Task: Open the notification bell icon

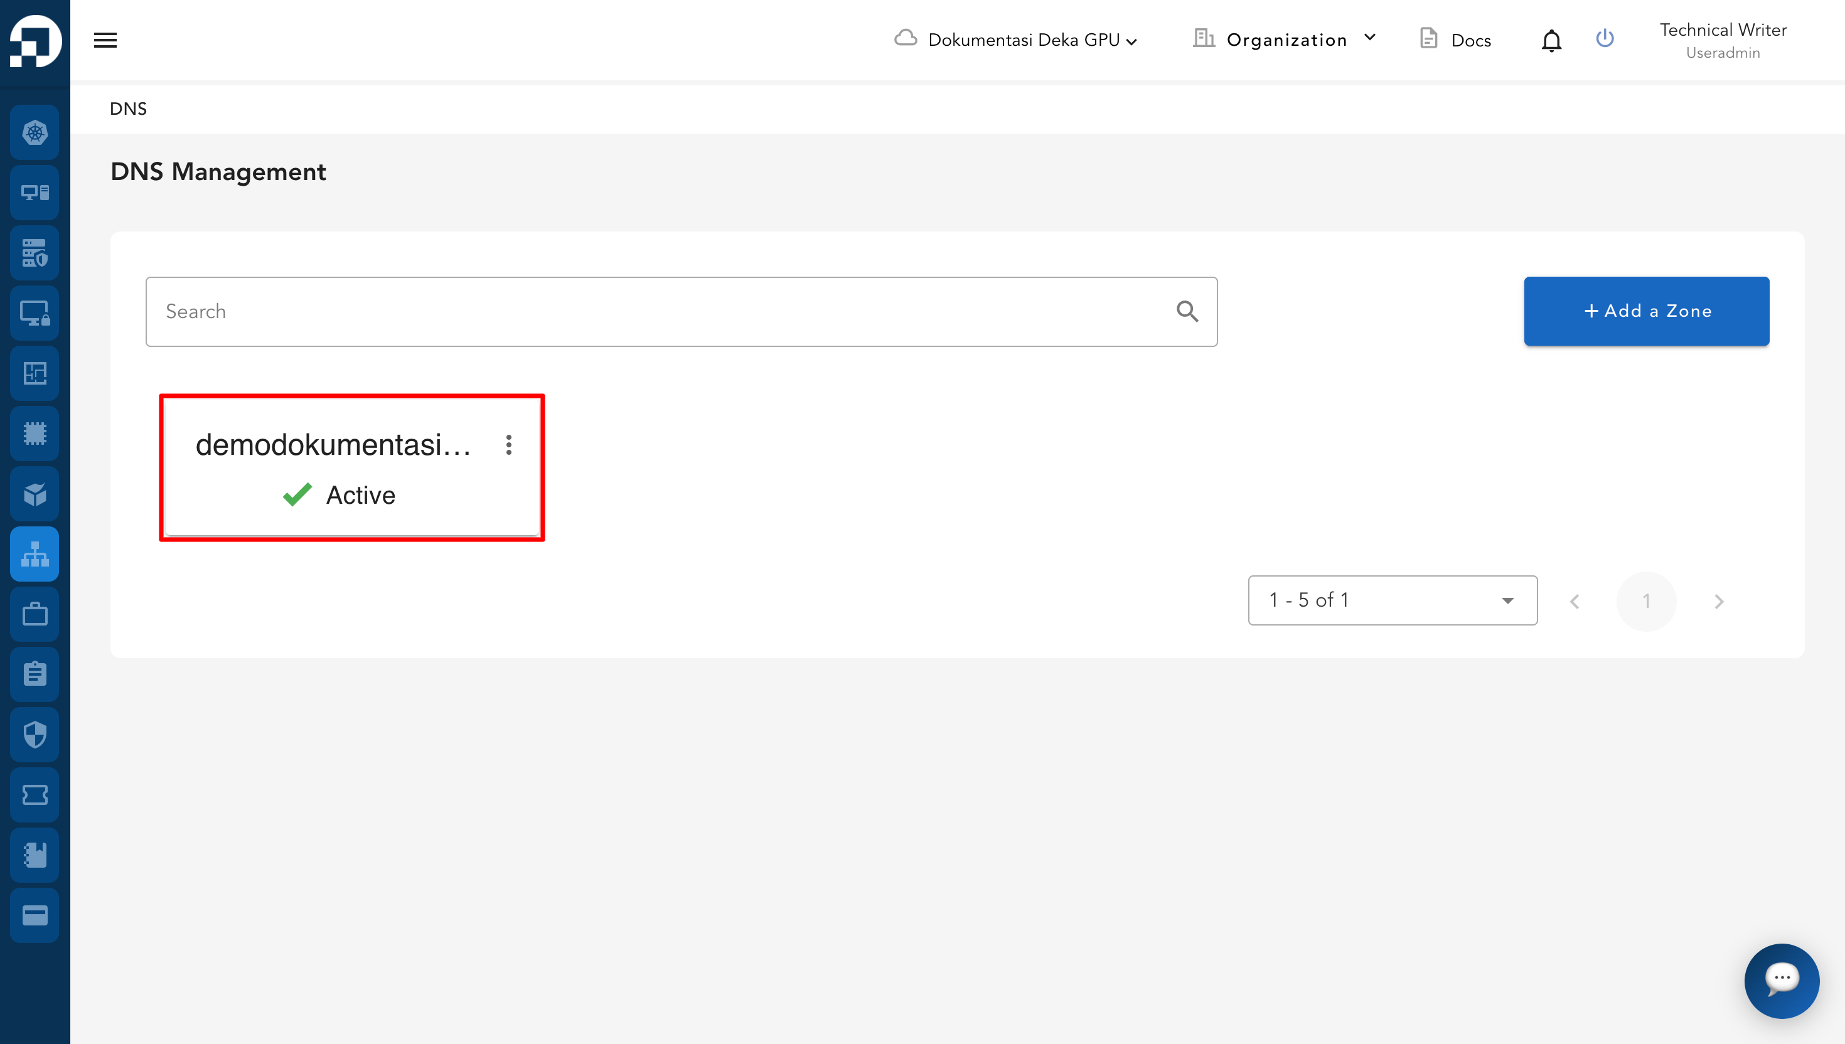Action: pyautogui.click(x=1551, y=40)
